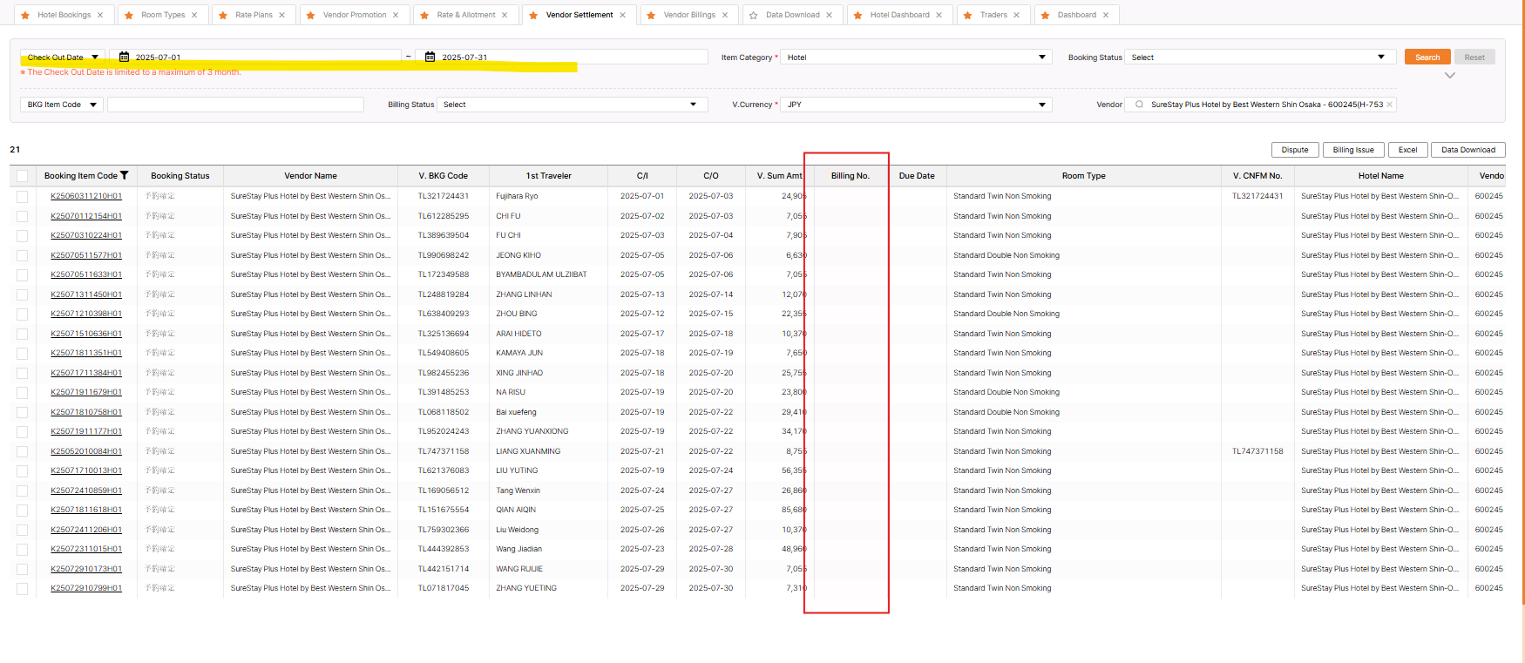Open the Hotel Dashboard tab
1525x663 pixels.
[x=899, y=15]
